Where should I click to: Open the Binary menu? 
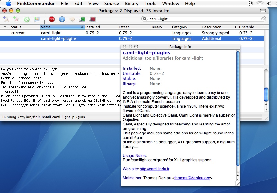point(132,3)
